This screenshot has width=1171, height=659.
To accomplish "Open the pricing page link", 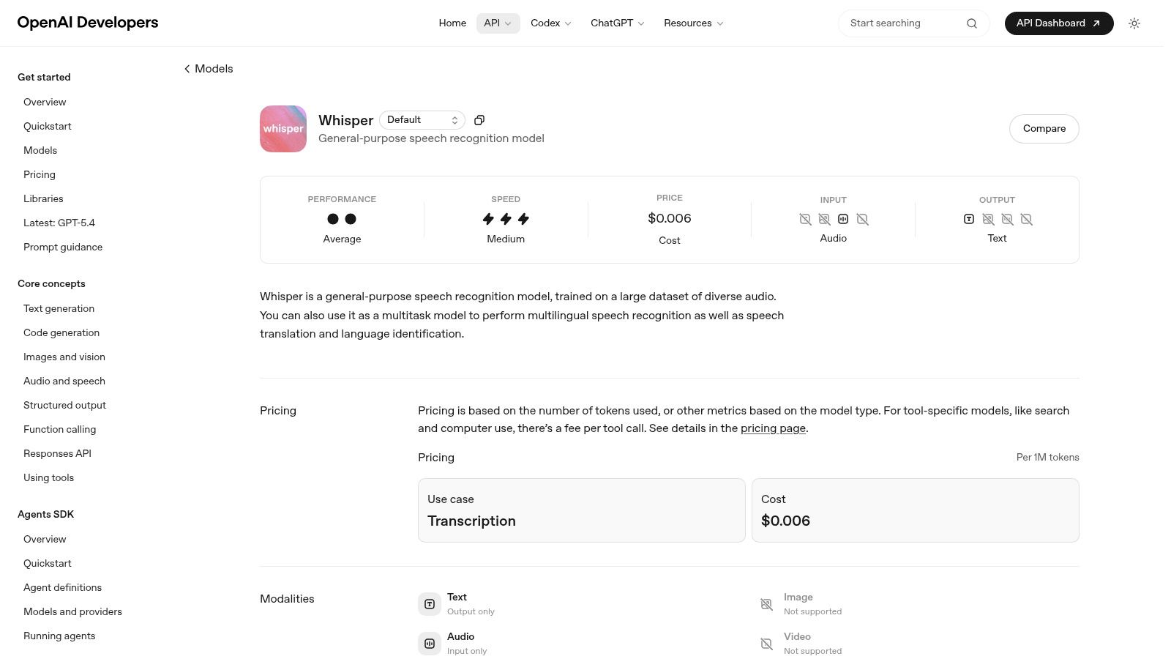I will (773, 428).
